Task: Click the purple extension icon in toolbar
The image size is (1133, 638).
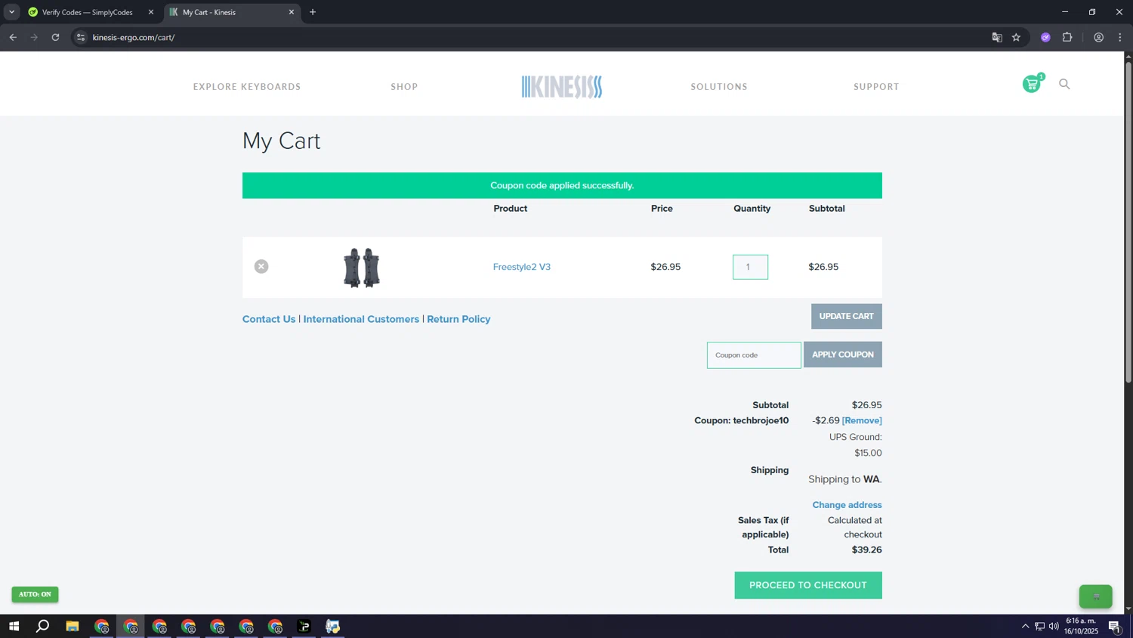Action: pyautogui.click(x=1045, y=37)
